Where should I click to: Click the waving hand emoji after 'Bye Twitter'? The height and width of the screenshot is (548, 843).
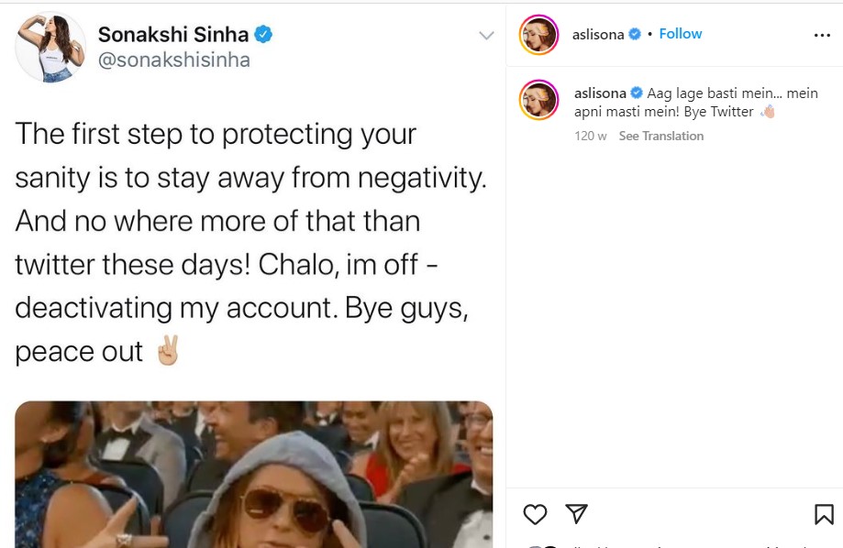click(x=767, y=111)
